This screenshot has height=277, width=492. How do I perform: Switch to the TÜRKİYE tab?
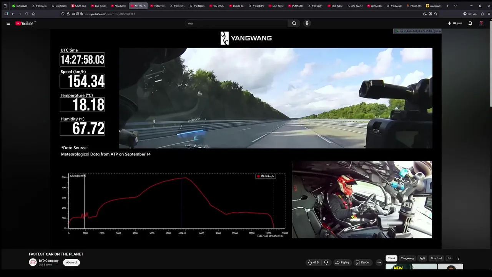158,6
